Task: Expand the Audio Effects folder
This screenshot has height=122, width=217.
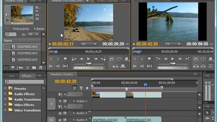Action: [x=5, y=94]
